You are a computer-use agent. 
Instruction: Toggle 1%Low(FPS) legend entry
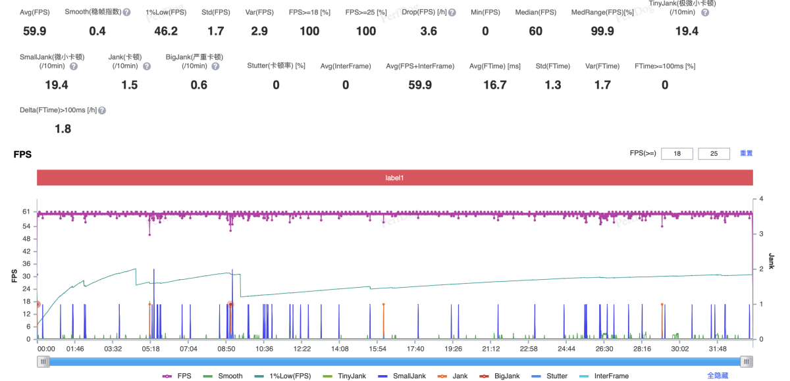point(283,376)
